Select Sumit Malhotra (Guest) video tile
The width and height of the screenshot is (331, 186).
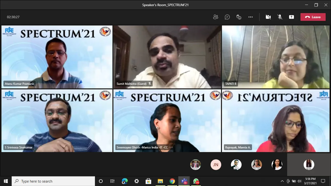[x=167, y=57]
